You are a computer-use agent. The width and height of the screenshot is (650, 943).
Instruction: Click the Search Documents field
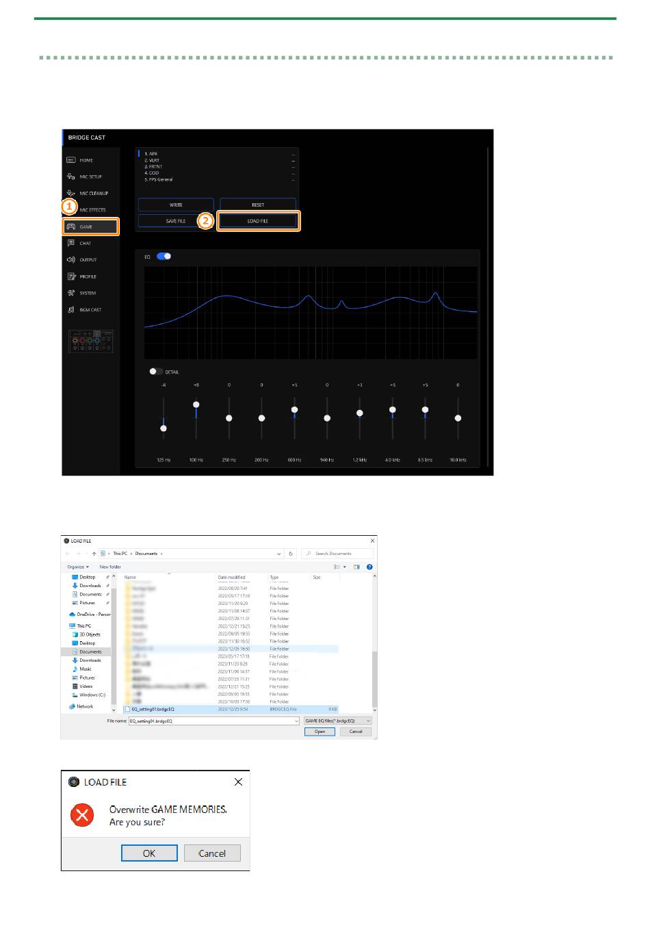pos(338,554)
